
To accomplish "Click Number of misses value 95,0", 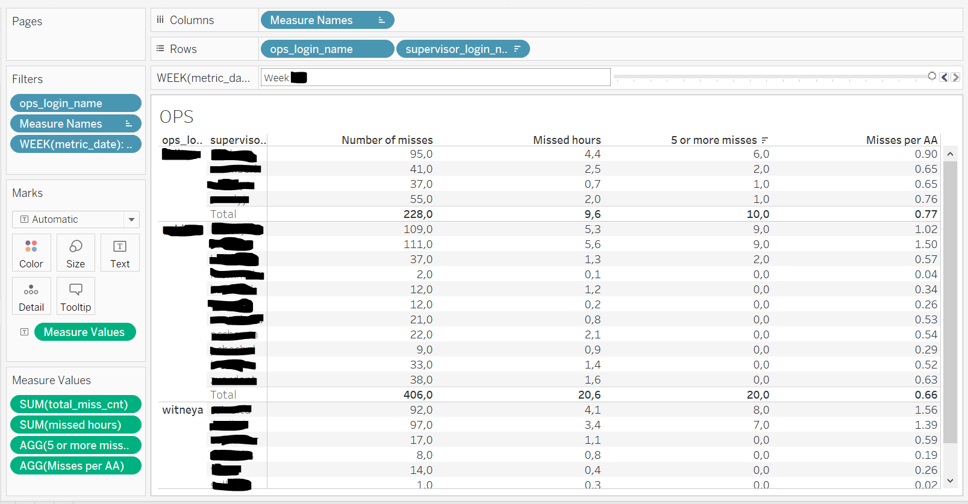I will [x=421, y=154].
